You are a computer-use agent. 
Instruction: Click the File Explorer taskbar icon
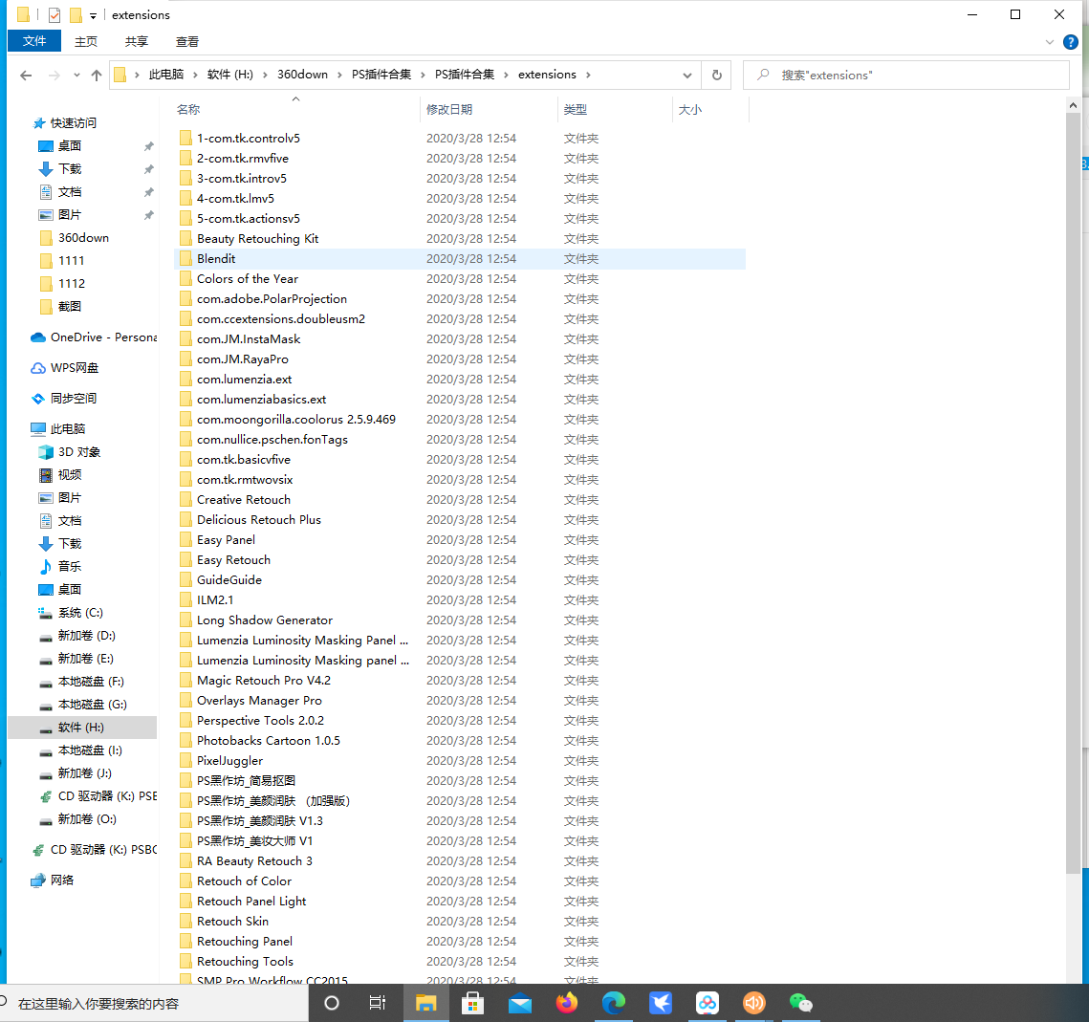coord(425,1003)
